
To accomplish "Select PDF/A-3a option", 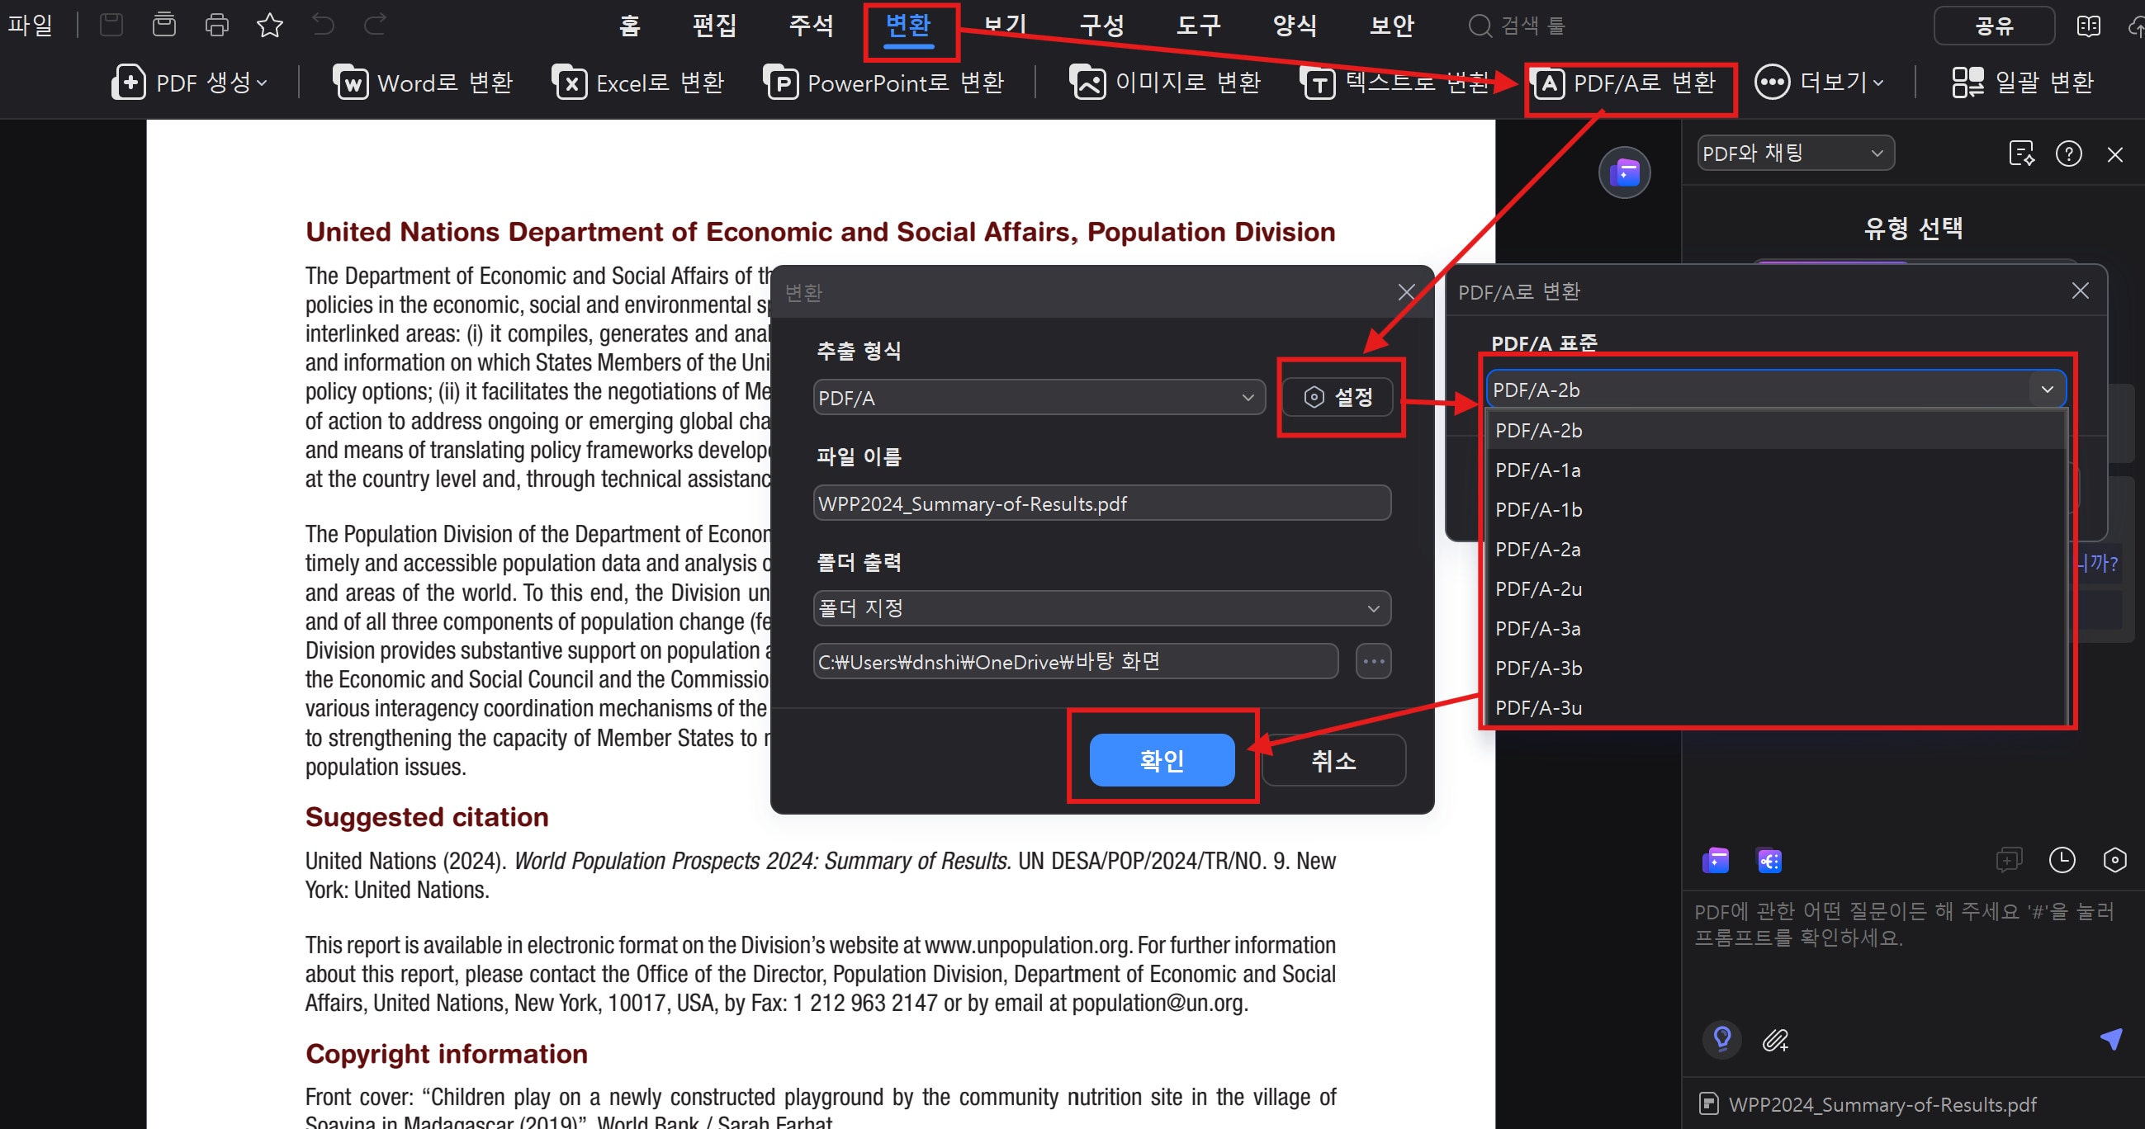I will (1776, 629).
